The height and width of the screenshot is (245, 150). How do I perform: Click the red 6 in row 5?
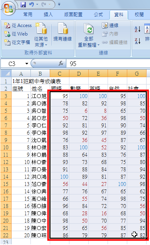(79, 111)
